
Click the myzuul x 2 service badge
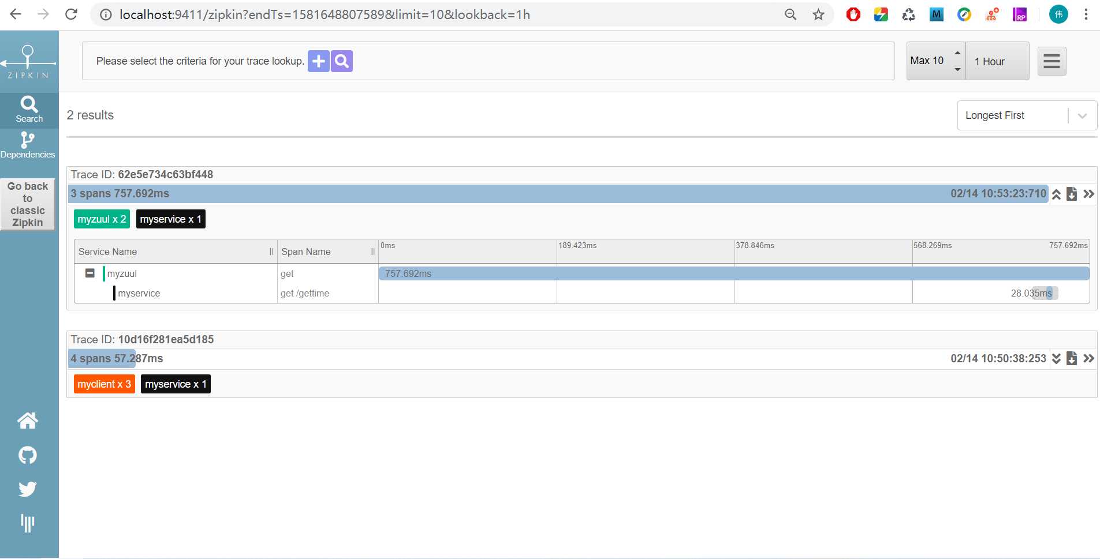102,219
